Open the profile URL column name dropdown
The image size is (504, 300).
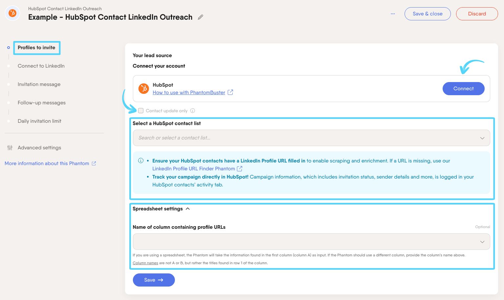(311, 242)
